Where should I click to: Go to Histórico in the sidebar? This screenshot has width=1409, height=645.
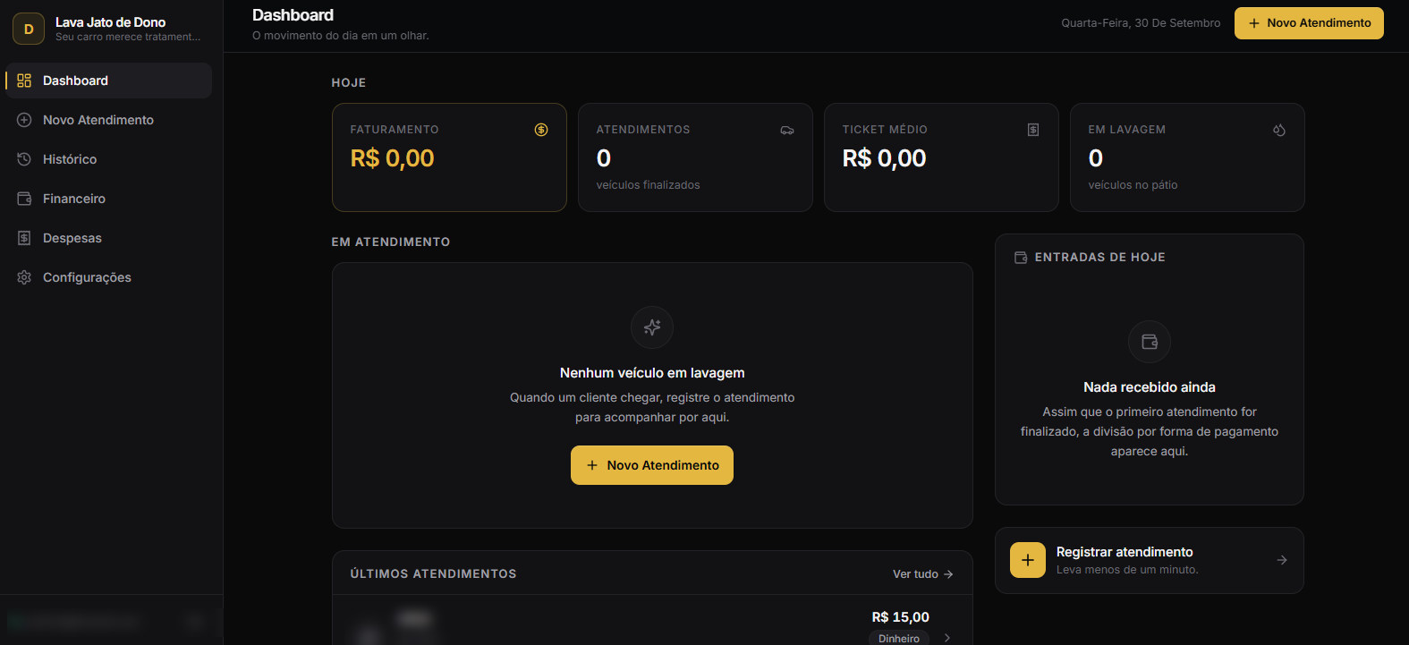pyautogui.click(x=108, y=159)
